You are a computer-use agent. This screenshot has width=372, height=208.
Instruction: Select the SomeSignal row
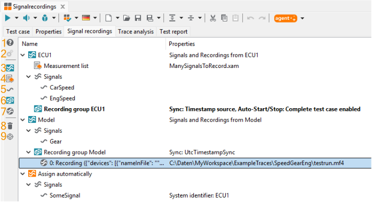pyautogui.click(x=195, y=195)
